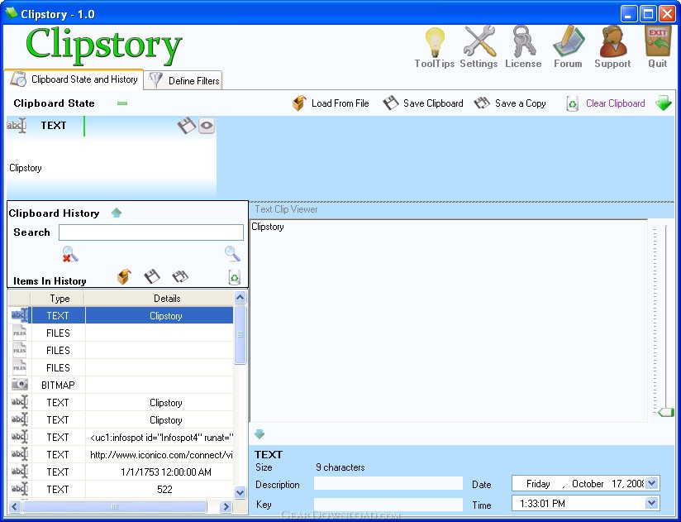
Task: Collapse Clipboard State with green minus
Action: (x=122, y=103)
